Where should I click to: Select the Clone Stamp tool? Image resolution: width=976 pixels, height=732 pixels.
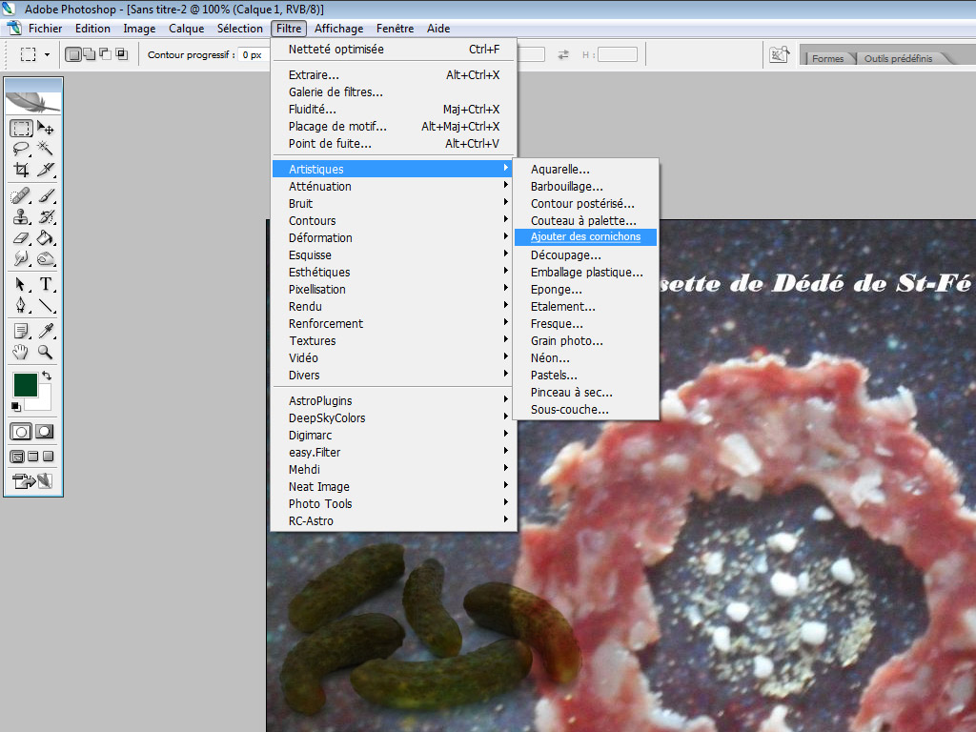(21, 216)
